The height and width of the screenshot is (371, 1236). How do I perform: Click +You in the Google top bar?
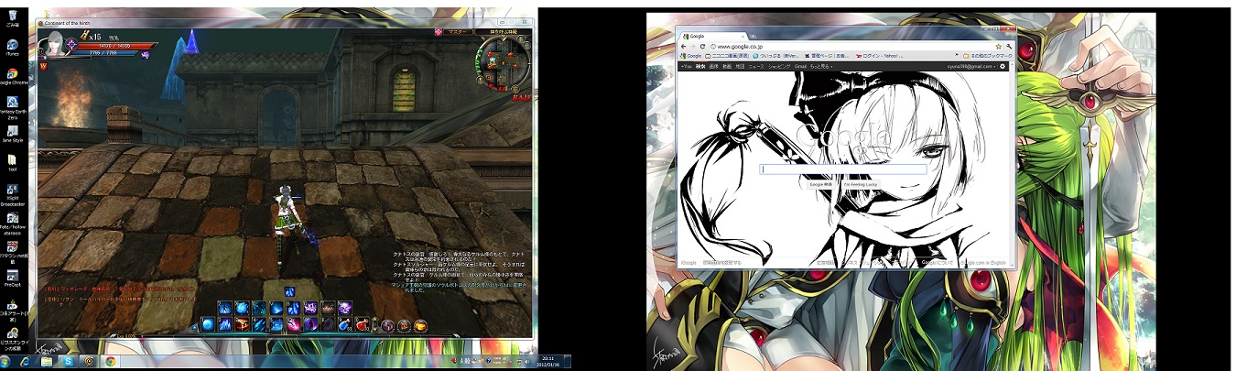point(687,66)
